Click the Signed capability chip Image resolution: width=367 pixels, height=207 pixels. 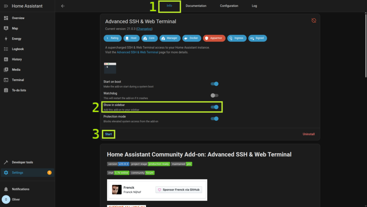pyautogui.click(x=257, y=38)
